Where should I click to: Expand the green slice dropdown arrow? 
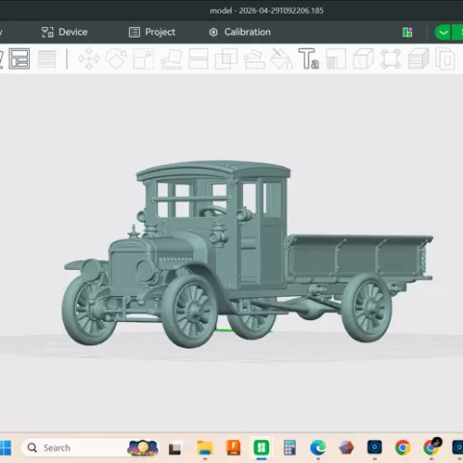pos(443,32)
